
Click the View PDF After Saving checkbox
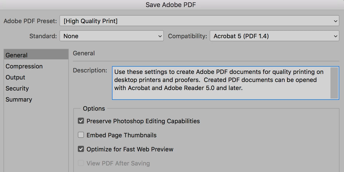click(81, 163)
